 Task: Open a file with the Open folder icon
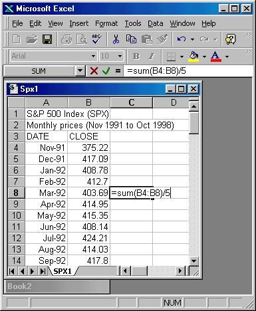(32, 39)
